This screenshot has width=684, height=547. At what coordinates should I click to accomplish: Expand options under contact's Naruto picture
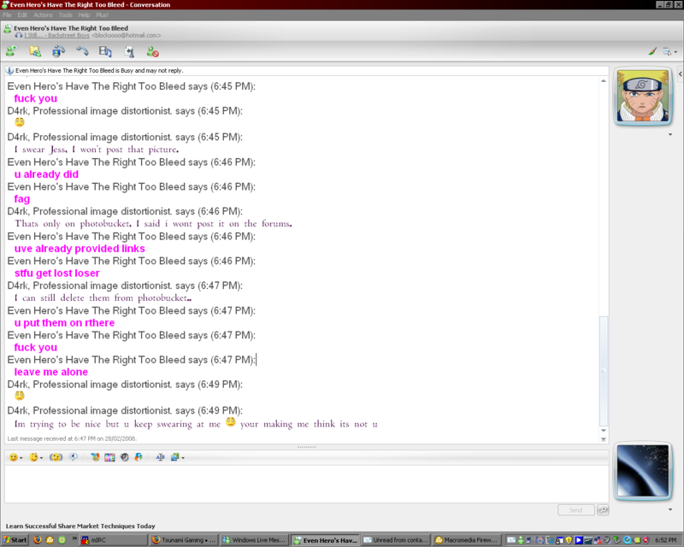pyautogui.click(x=669, y=134)
